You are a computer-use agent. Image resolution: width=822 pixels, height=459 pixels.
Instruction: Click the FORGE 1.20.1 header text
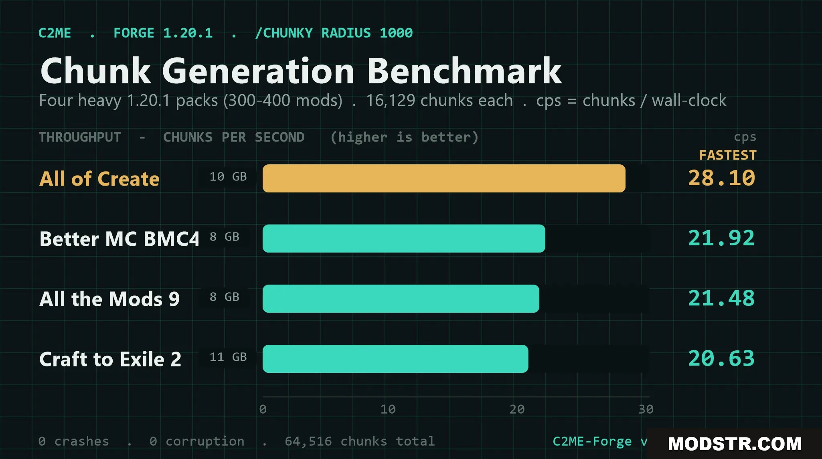[x=163, y=33]
